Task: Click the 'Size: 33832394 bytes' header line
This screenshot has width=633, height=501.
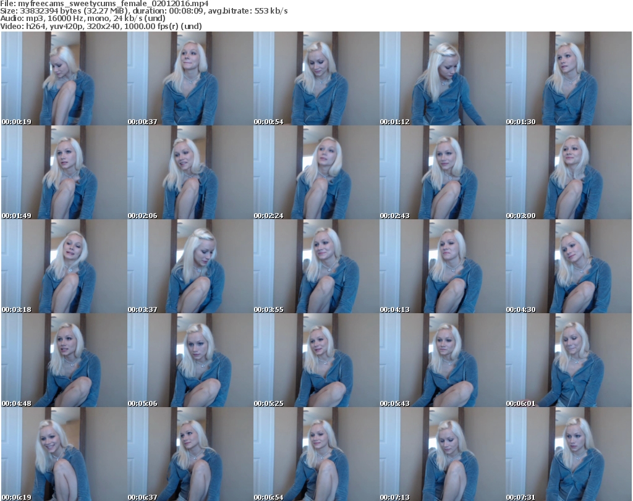Action: pos(143,11)
